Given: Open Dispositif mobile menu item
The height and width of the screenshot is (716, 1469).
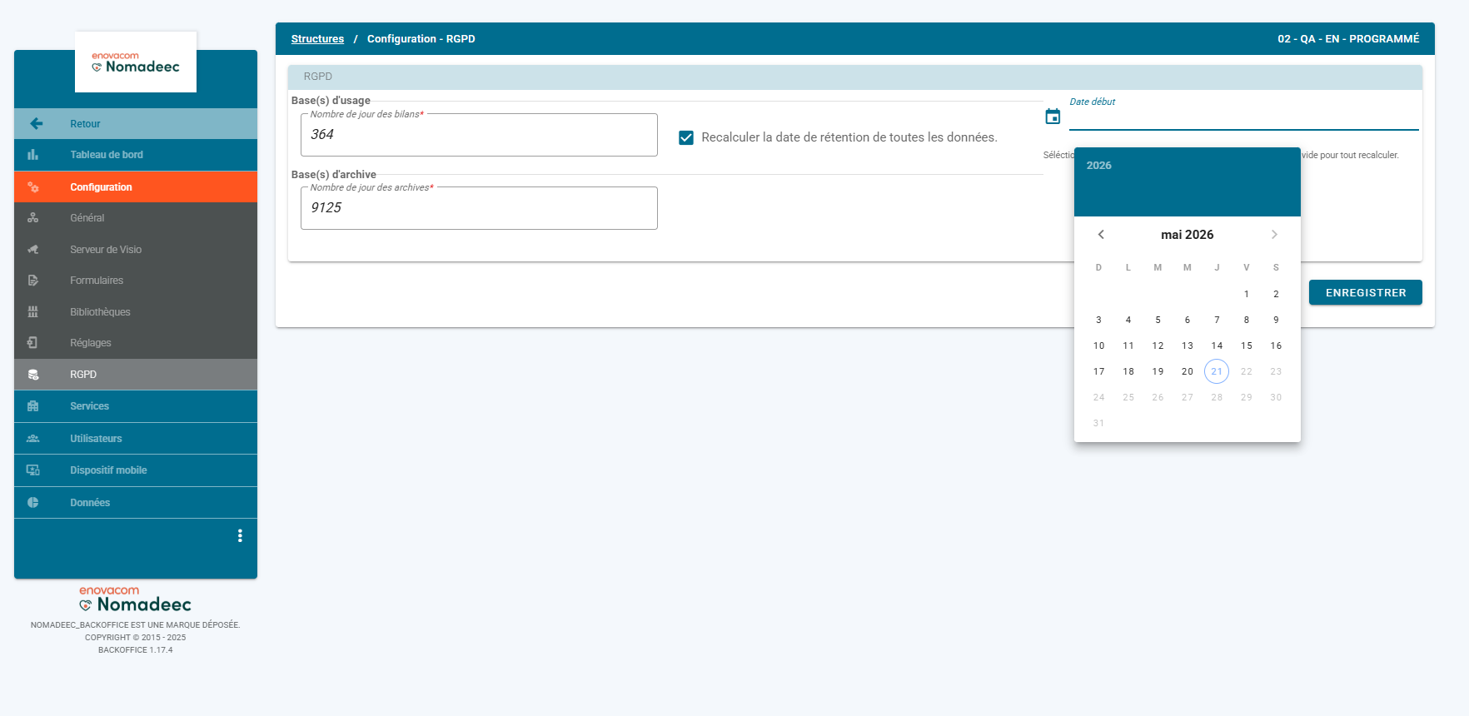Looking at the screenshot, I should tap(136, 470).
